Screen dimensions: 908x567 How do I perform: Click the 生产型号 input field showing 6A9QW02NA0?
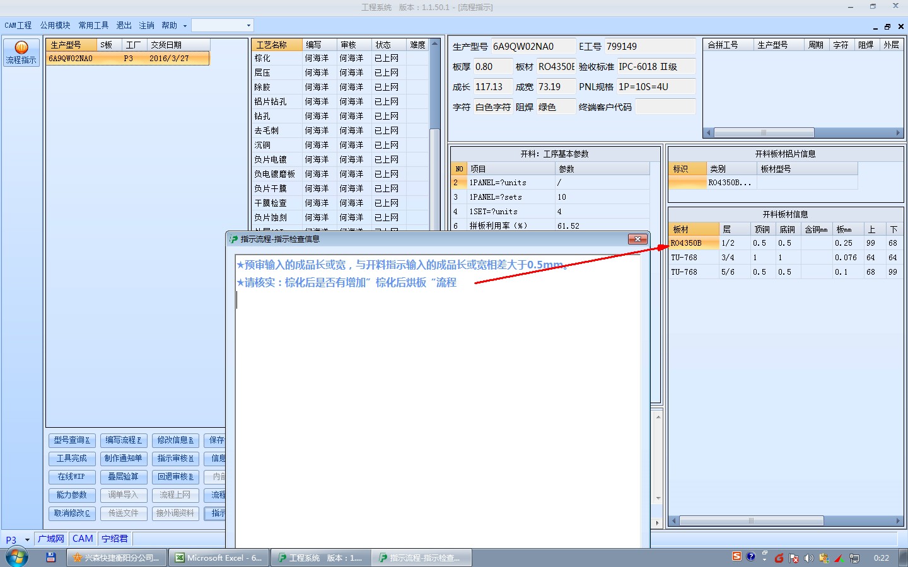[x=533, y=47]
